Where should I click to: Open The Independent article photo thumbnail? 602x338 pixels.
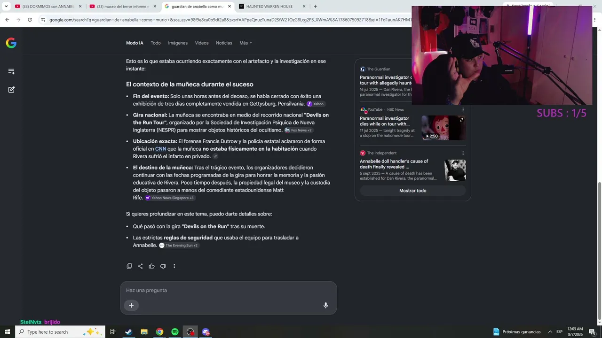[x=455, y=170]
